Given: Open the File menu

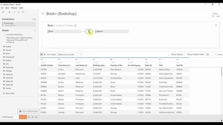Looking at the screenshot, I should [x=2, y=8].
